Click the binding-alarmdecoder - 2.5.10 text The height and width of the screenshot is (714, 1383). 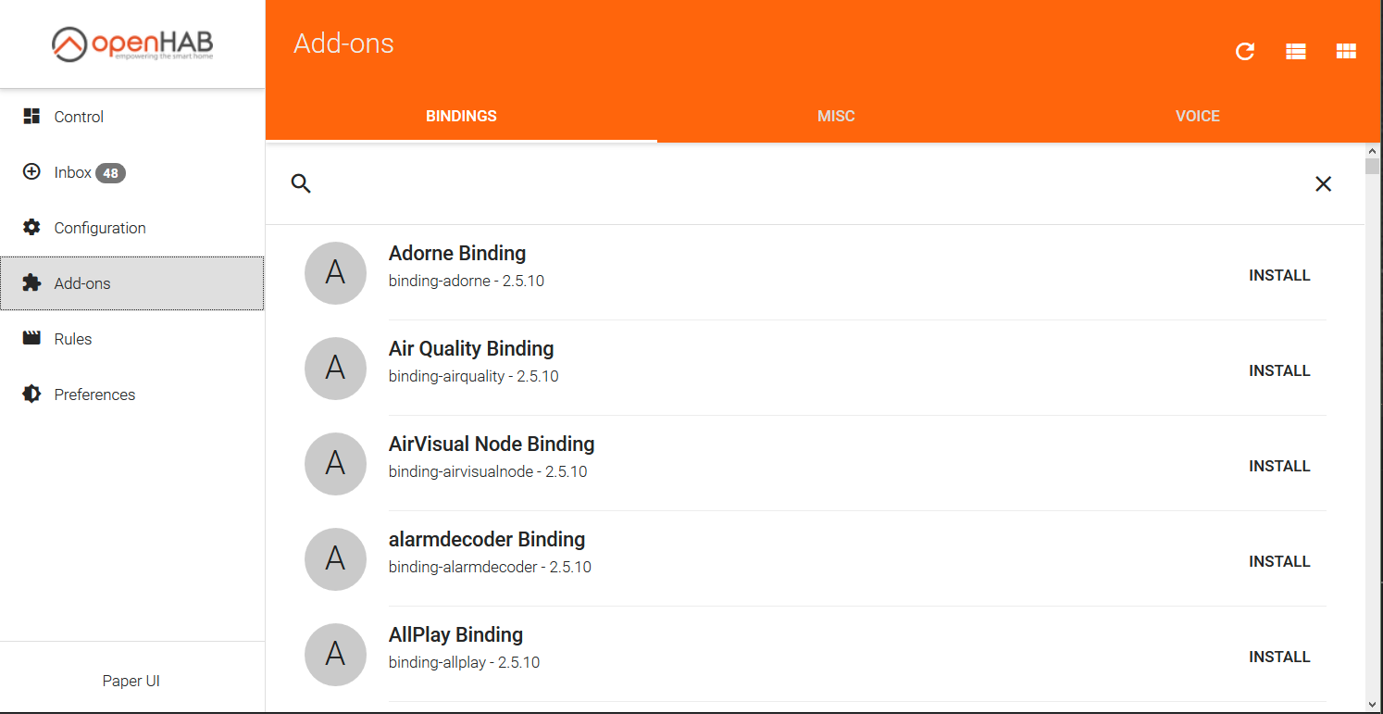(490, 567)
